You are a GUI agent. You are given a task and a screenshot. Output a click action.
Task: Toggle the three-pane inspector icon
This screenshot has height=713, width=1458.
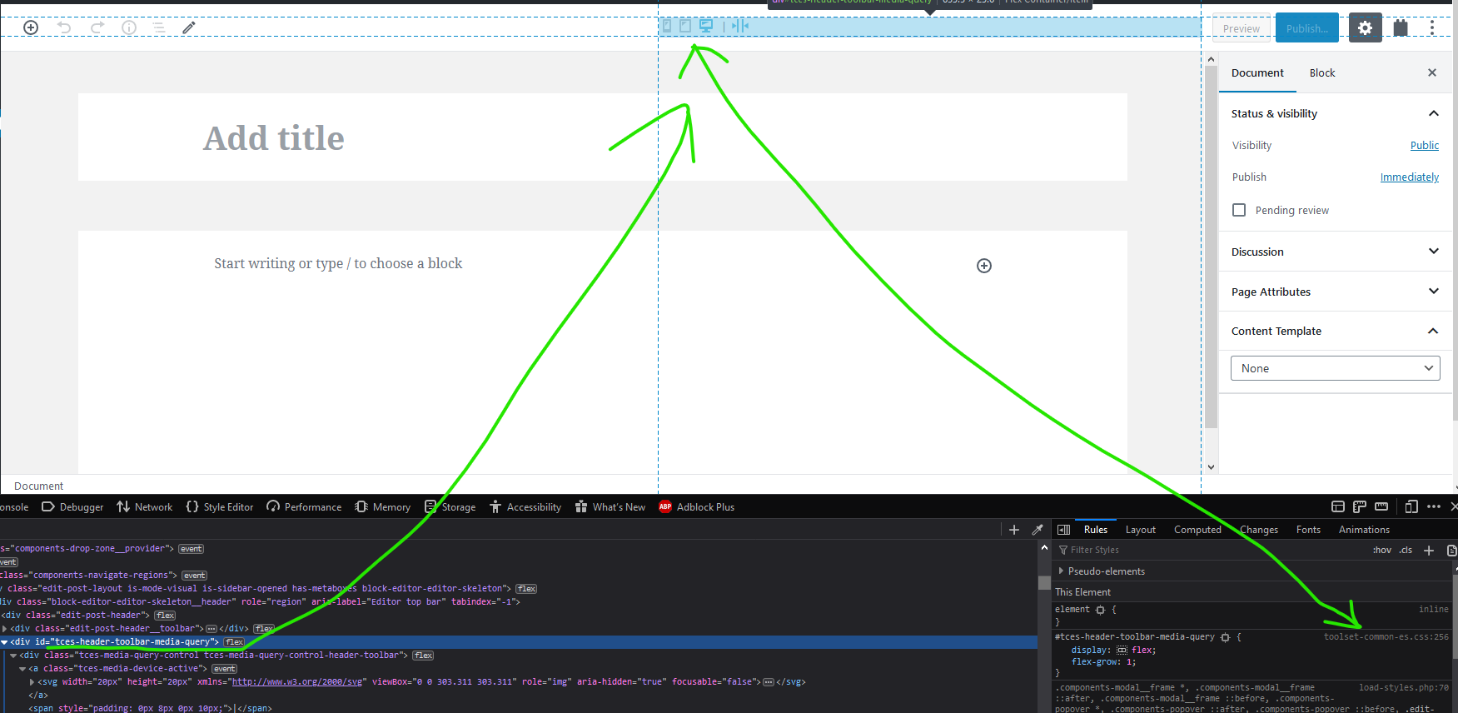[x=1064, y=530]
